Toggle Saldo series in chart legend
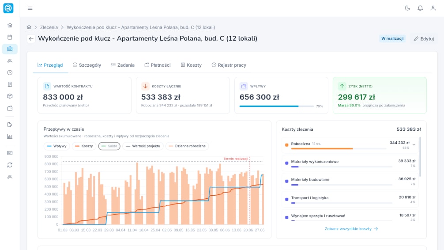This screenshot has width=444, height=250. (109, 146)
